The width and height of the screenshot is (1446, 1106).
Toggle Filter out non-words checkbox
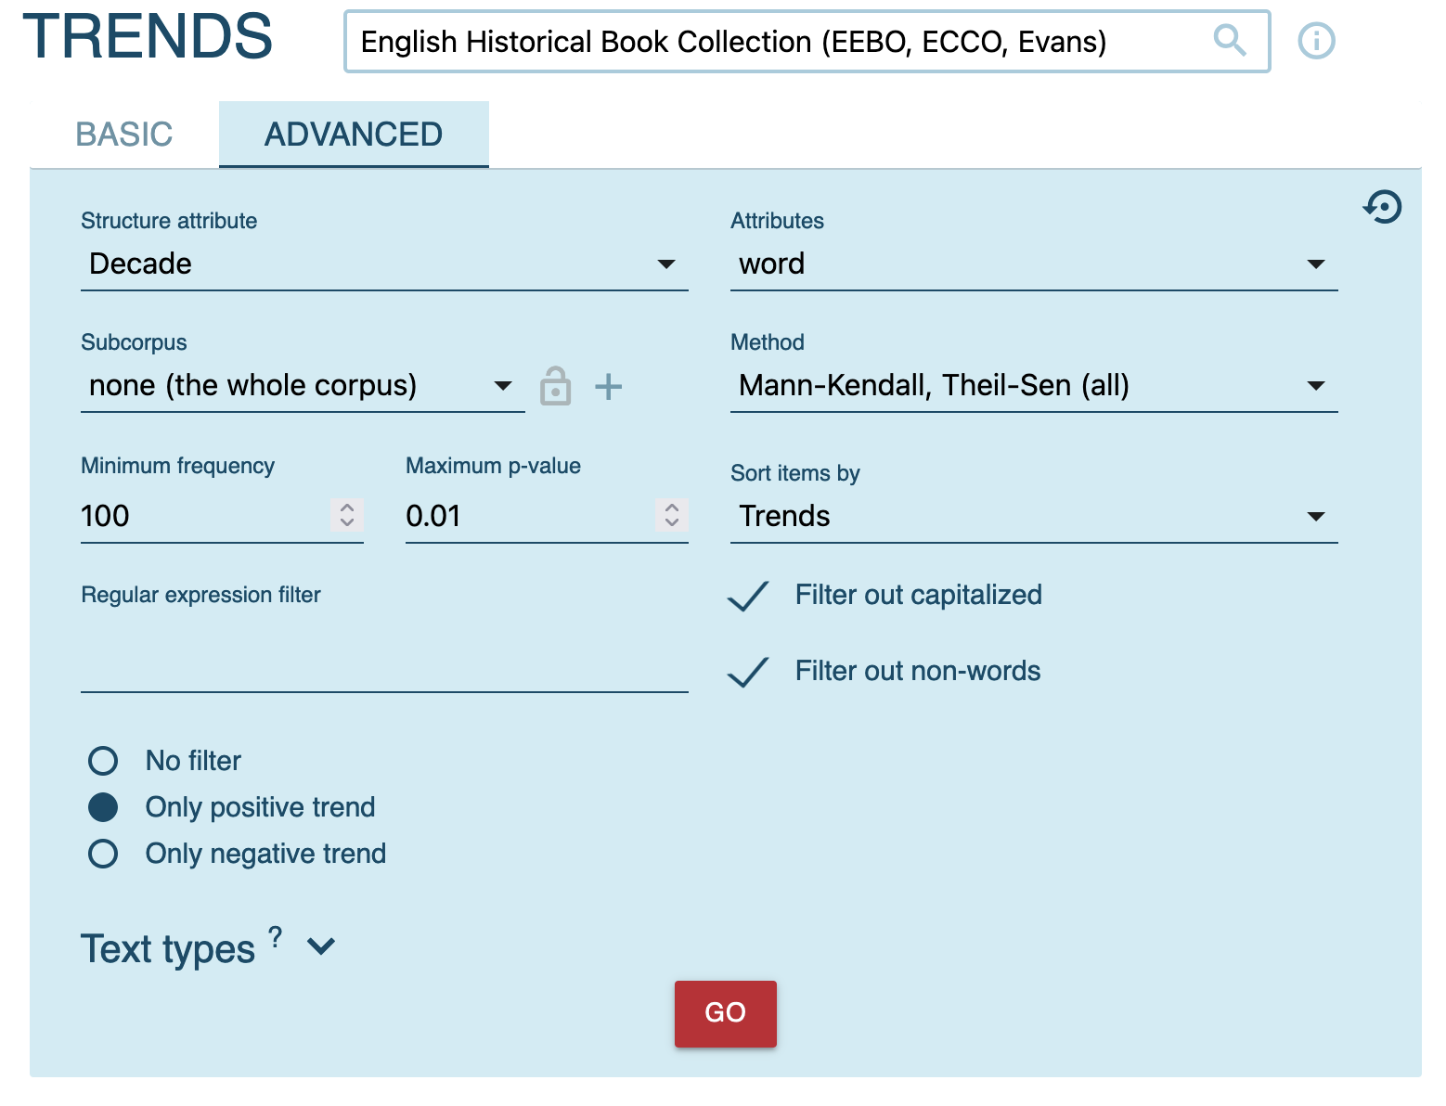tap(748, 672)
